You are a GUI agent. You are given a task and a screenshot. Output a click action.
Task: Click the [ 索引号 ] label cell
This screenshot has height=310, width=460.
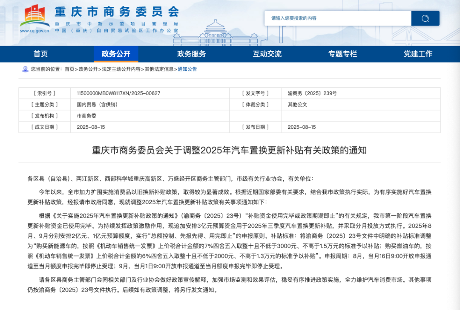pos(45,93)
